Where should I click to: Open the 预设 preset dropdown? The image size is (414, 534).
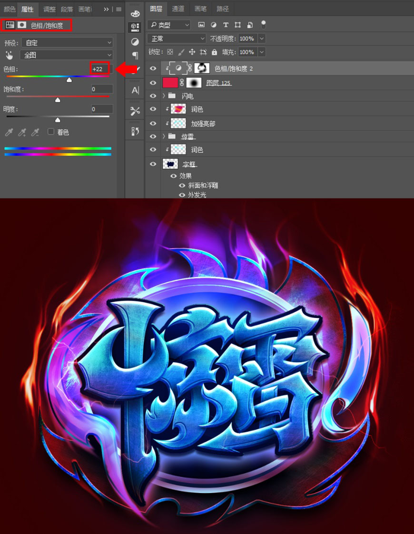(x=67, y=42)
